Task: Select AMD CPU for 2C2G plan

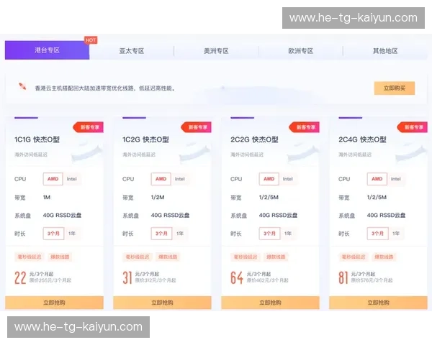Action: 269,179
